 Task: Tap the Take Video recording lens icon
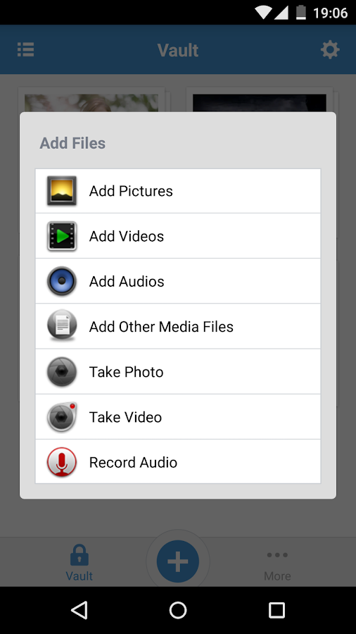[62, 417]
